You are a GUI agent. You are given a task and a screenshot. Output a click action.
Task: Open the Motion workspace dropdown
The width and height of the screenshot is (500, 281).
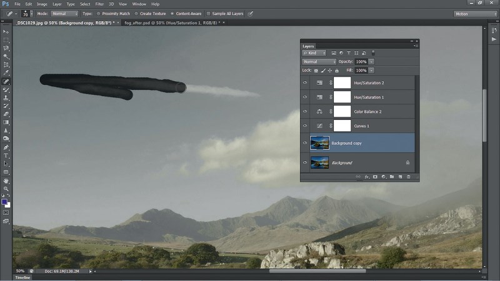coord(475,14)
